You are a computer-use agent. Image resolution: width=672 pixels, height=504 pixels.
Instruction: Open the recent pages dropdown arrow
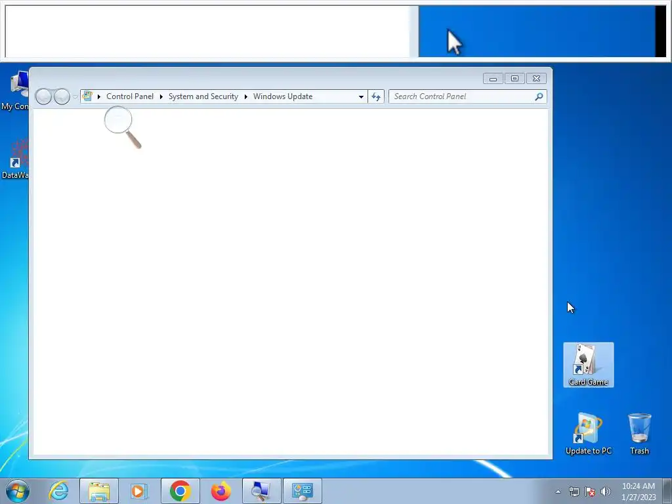pos(75,97)
